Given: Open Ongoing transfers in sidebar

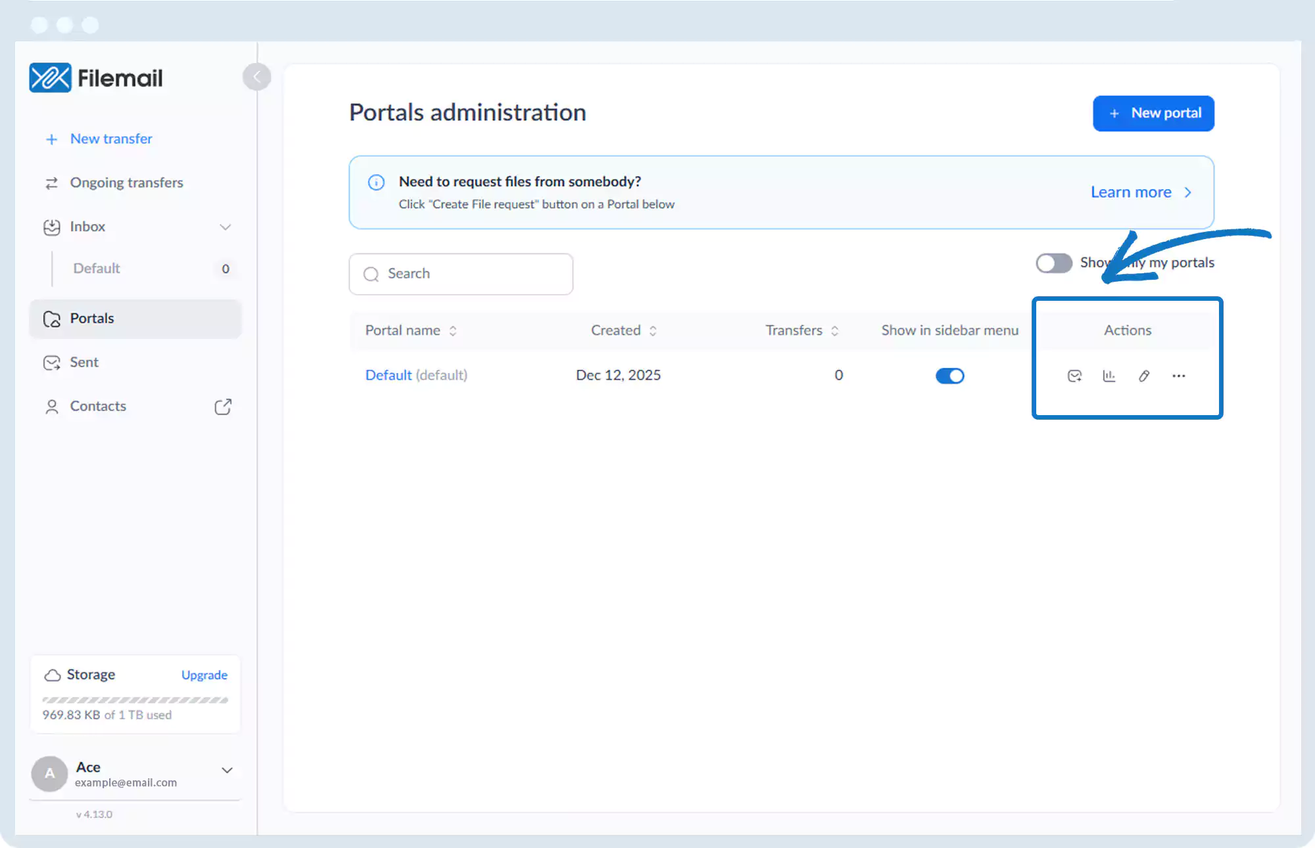Looking at the screenshot, I should coord(126,183).
